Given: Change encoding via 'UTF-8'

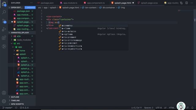Looking at the screenshot, I should coord(159,108).
